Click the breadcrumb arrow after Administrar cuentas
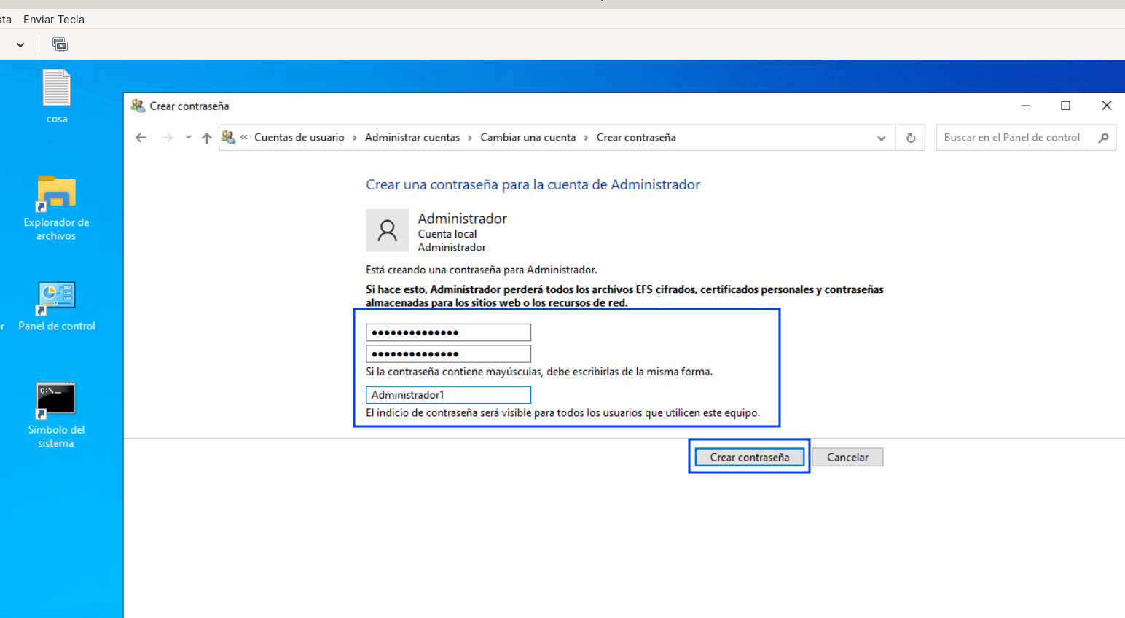Image resolution: width=1125 pixels, height=618 pixels. pyautogui.click(x=470, y=138)
